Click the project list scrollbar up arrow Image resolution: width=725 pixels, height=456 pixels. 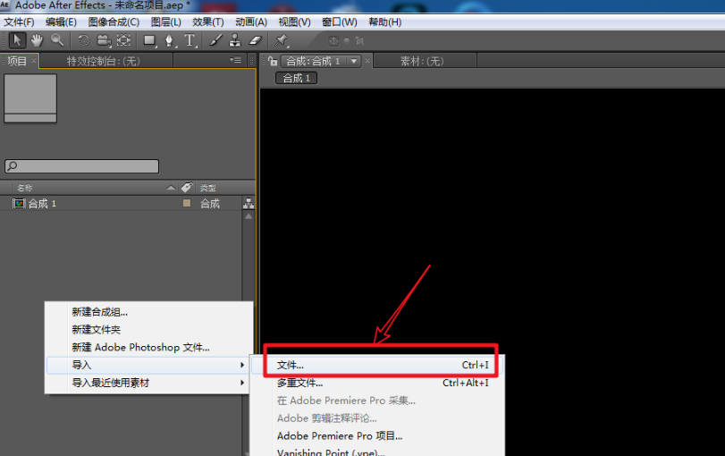(x=249, y=216)
